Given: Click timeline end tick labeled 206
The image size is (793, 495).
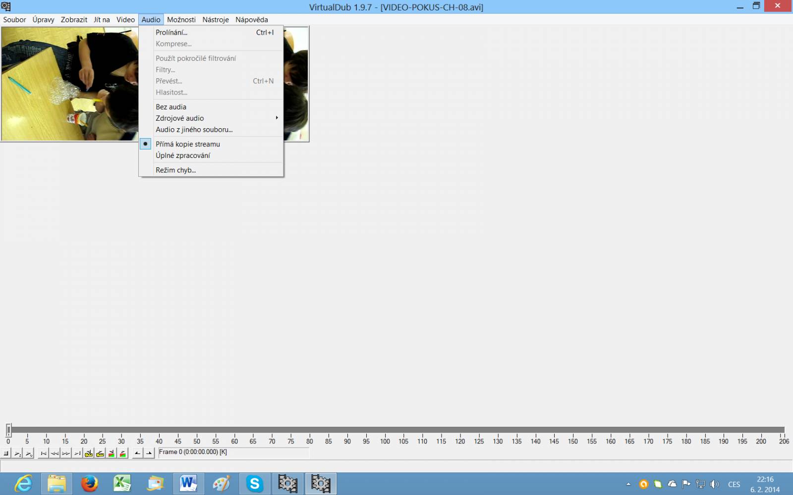Looking at the screenshot, I should (784, 441).
